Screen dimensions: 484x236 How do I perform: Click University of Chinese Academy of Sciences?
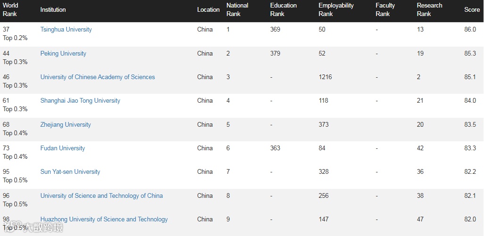[98, 77]
